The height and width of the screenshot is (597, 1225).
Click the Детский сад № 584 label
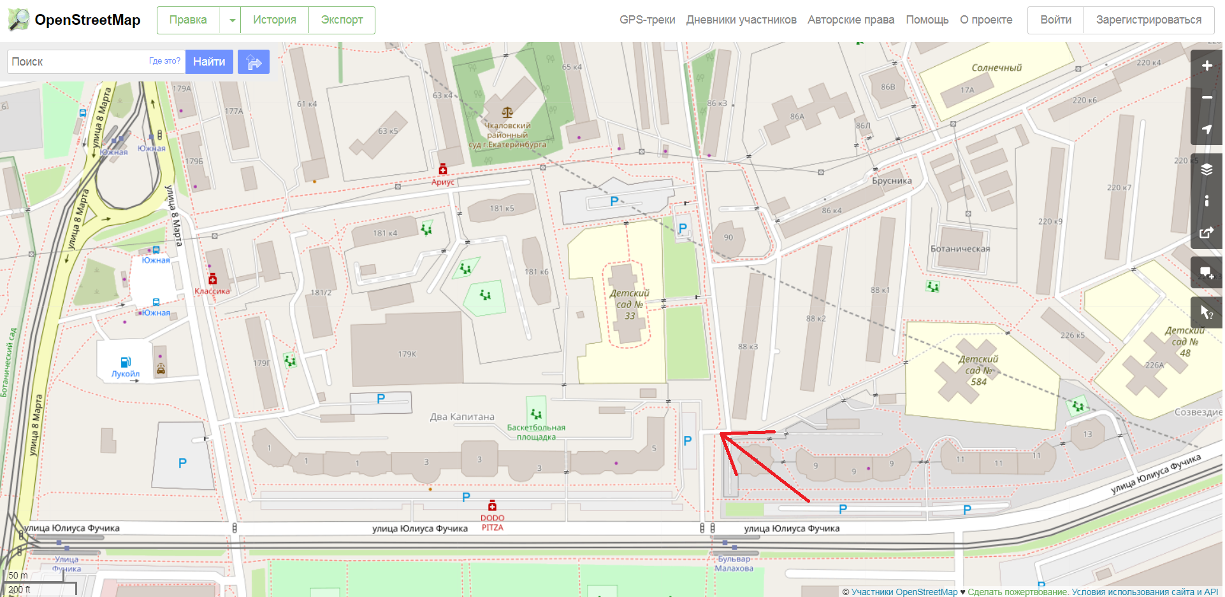pyautogui.click(x=978, y=370)
